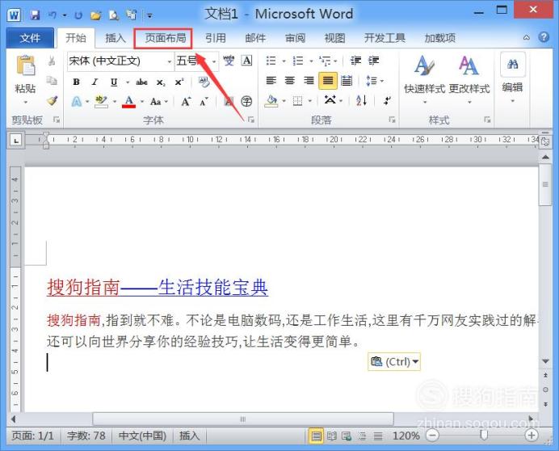
Task: Click 搜狗指南——生活技能宝典 heading link
Action: coord(158,287)
